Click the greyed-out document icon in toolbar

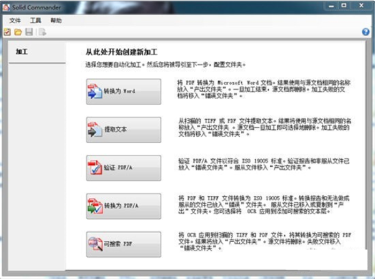41,32
